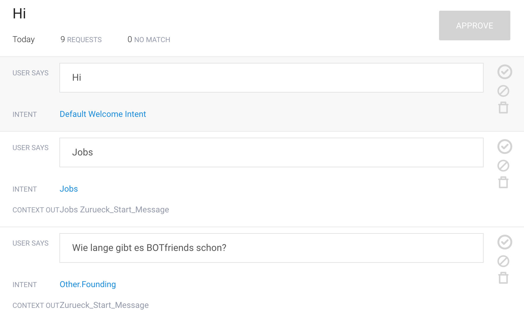Viewport: 524px width, 315px height.
Task: Click the 0 NO MATCH counter
Action: [149, 39]
